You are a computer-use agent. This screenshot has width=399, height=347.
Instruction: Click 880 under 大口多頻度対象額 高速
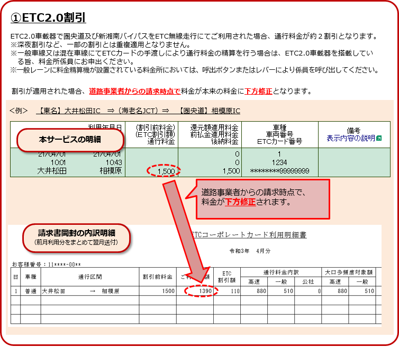point(342,291)
